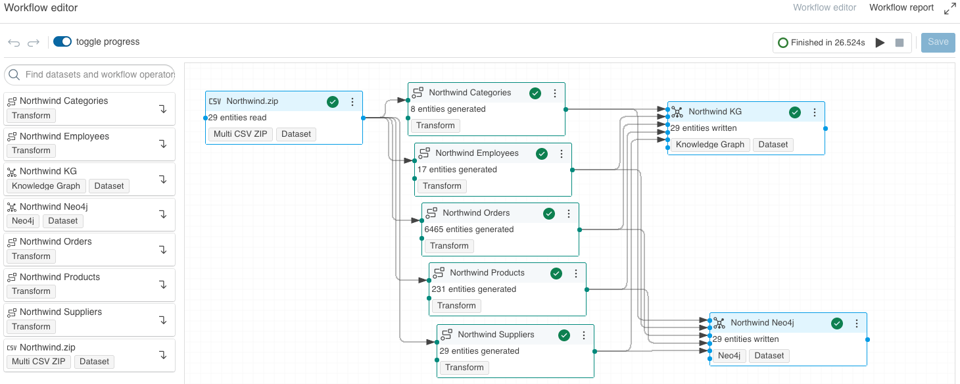Select the Workflow editor tab
This screenshot has height=384, width=960.
tap(825, 8)
